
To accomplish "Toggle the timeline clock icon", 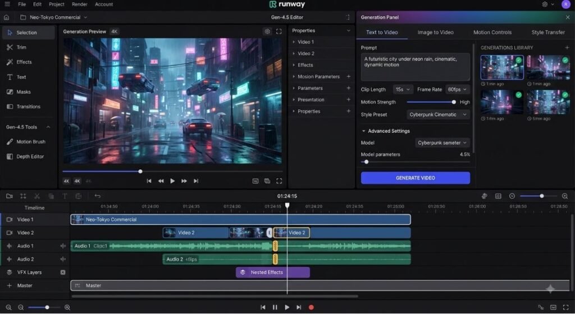I will click(512, 196).
